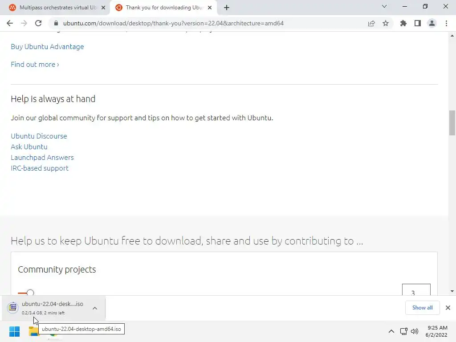Open Launchpad Answers link
Viewport: 456px width, 342px height.
(42, 158)
